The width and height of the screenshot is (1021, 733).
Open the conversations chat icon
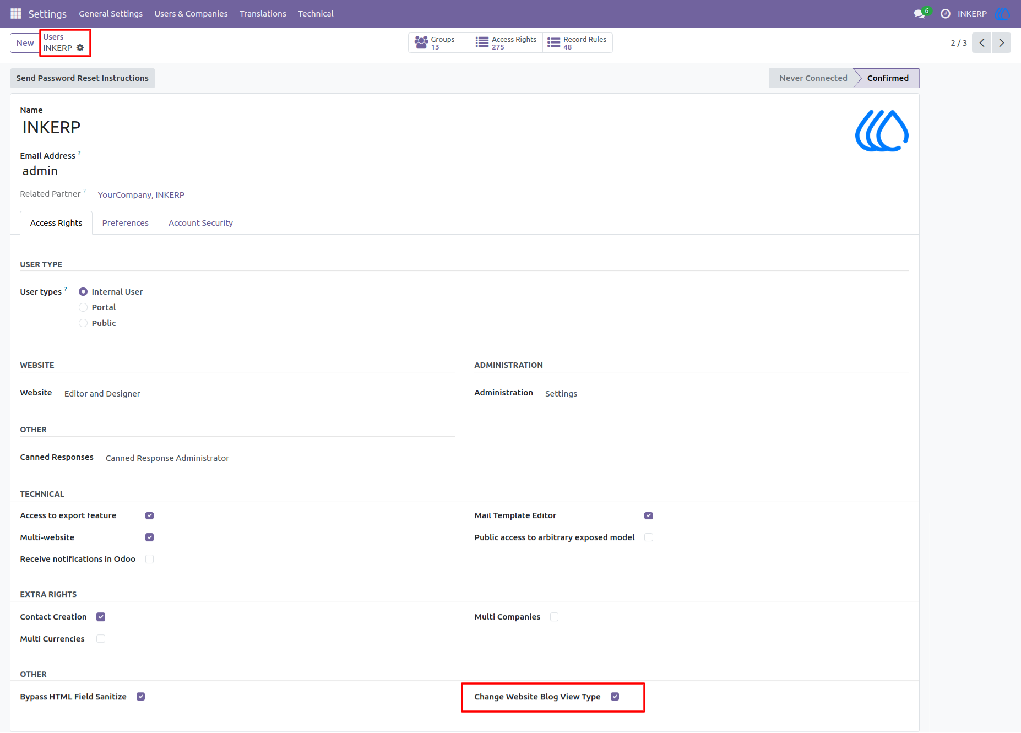coord(919,14)
